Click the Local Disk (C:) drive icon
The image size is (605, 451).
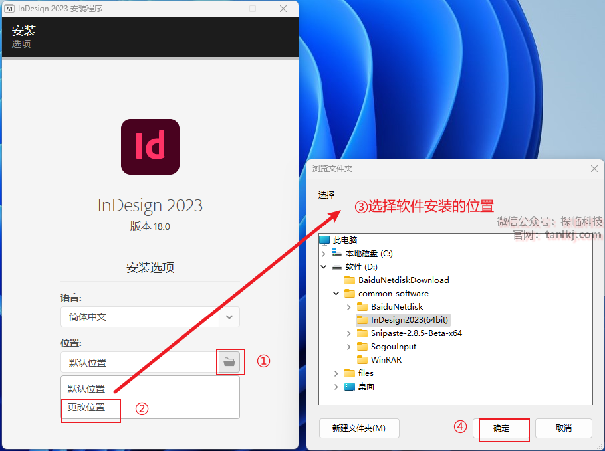(337, 253)
